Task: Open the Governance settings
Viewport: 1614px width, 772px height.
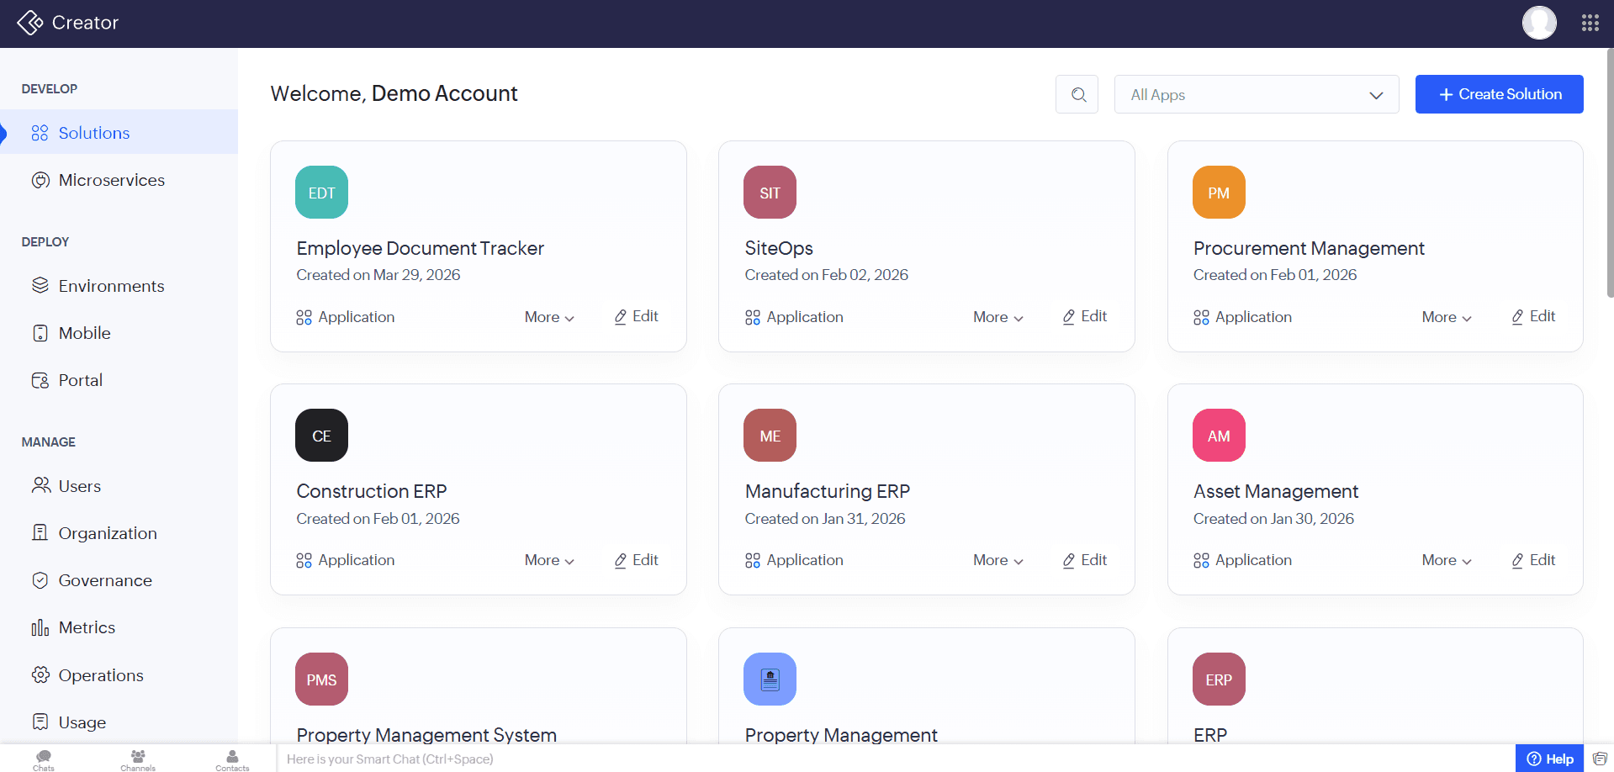Action: (105, 580)
